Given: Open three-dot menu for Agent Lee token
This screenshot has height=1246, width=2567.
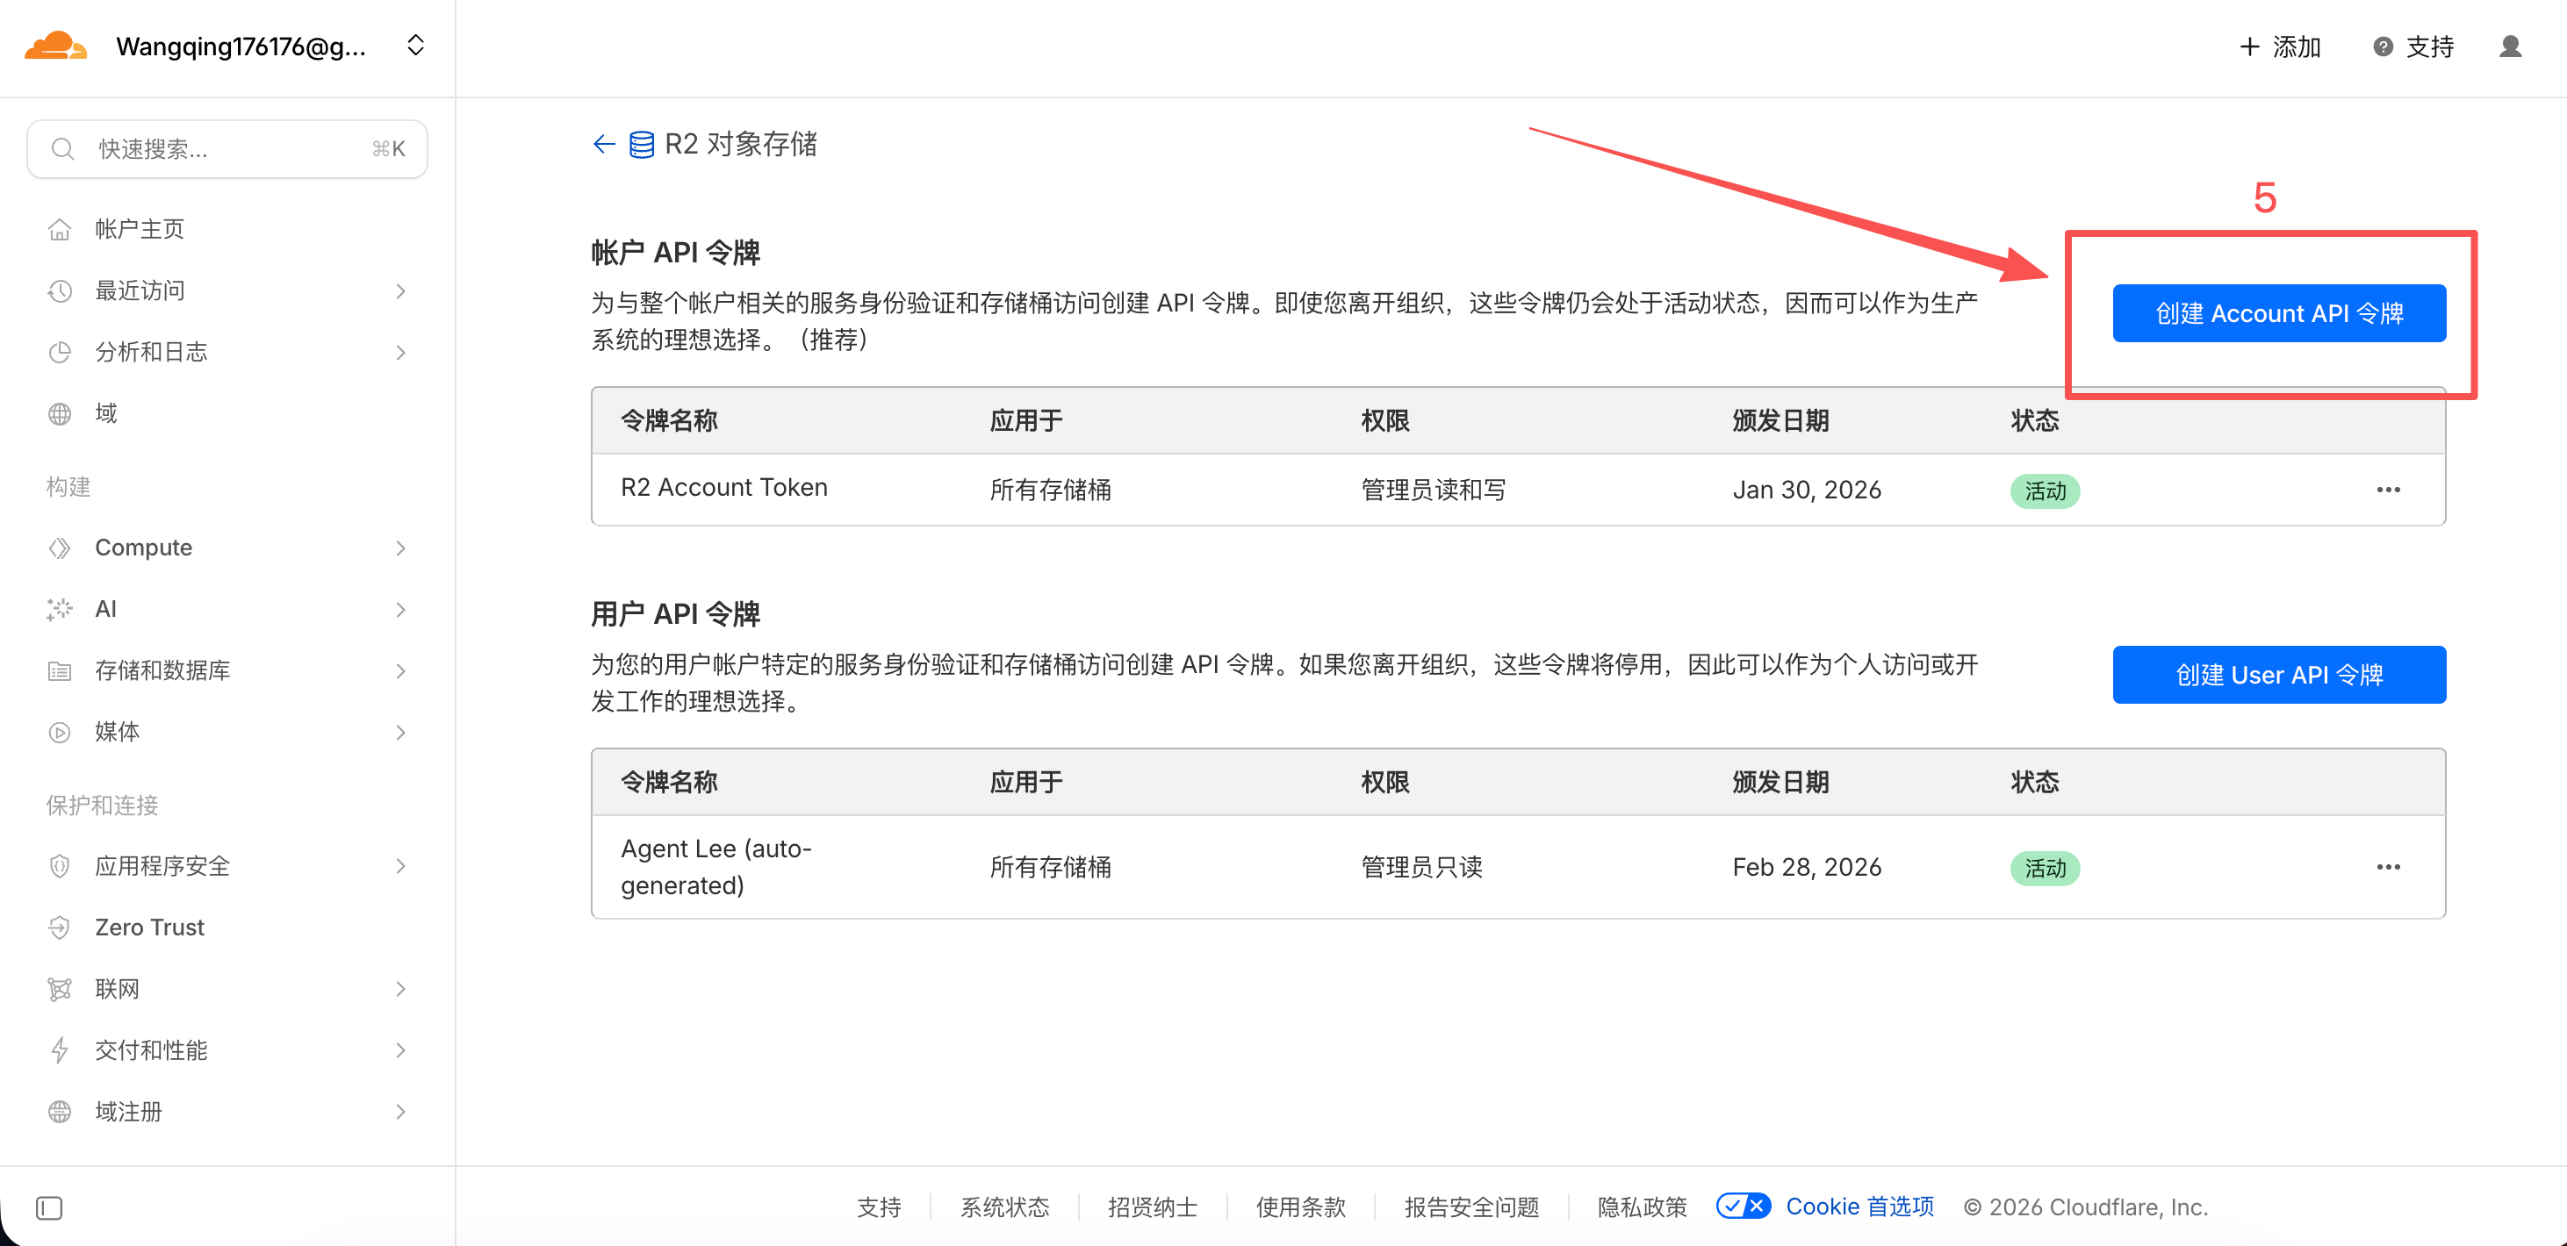Looking at the screenshot, I should coord(2388,867).
